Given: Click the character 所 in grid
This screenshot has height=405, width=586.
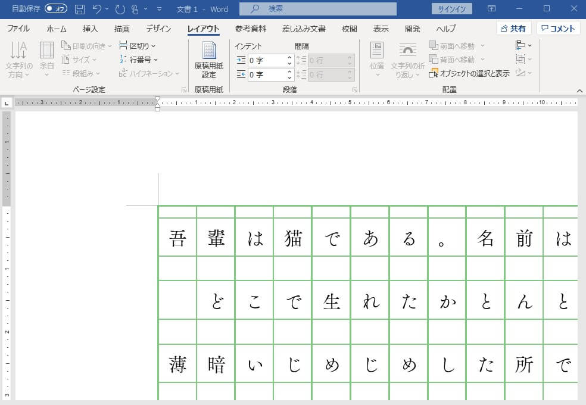Looking at the screenshot, I should pyautogui.click(x=524, y=364).
